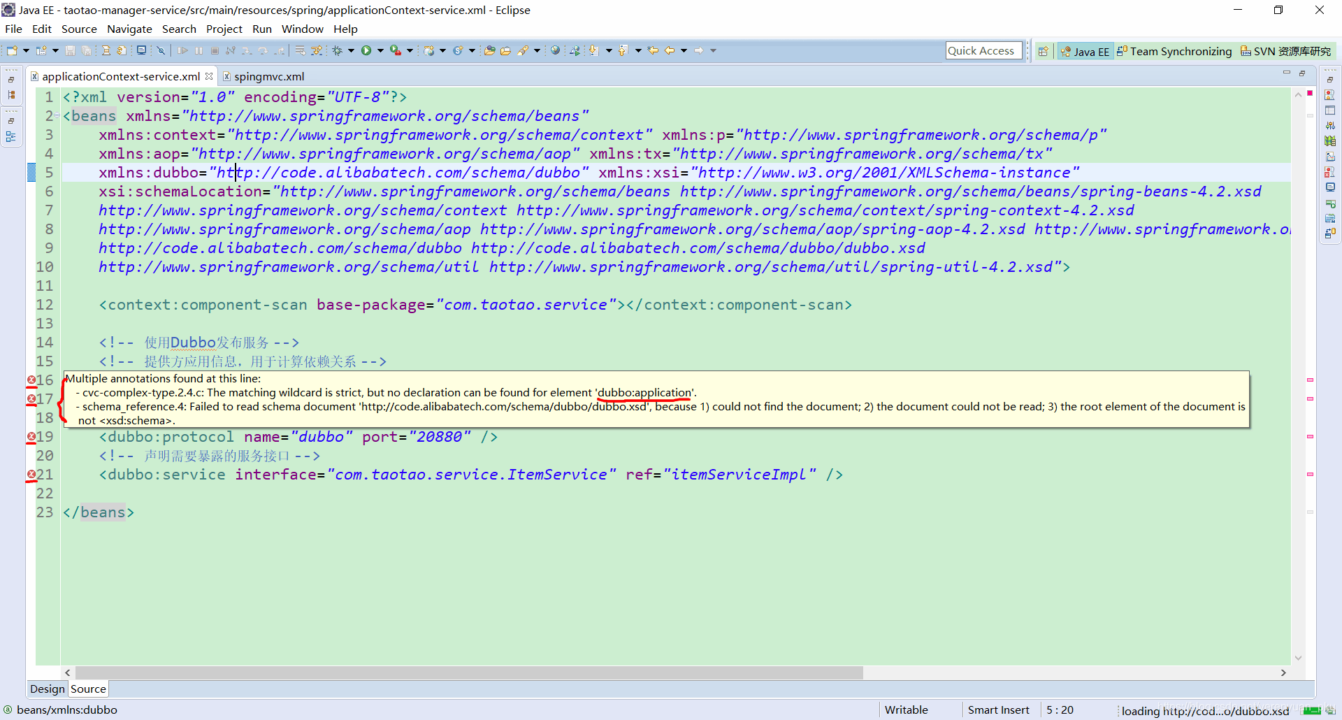
Task: Click the red error square atop the overview ruler
Action: pyautogui.click(x=1310, y=93)
